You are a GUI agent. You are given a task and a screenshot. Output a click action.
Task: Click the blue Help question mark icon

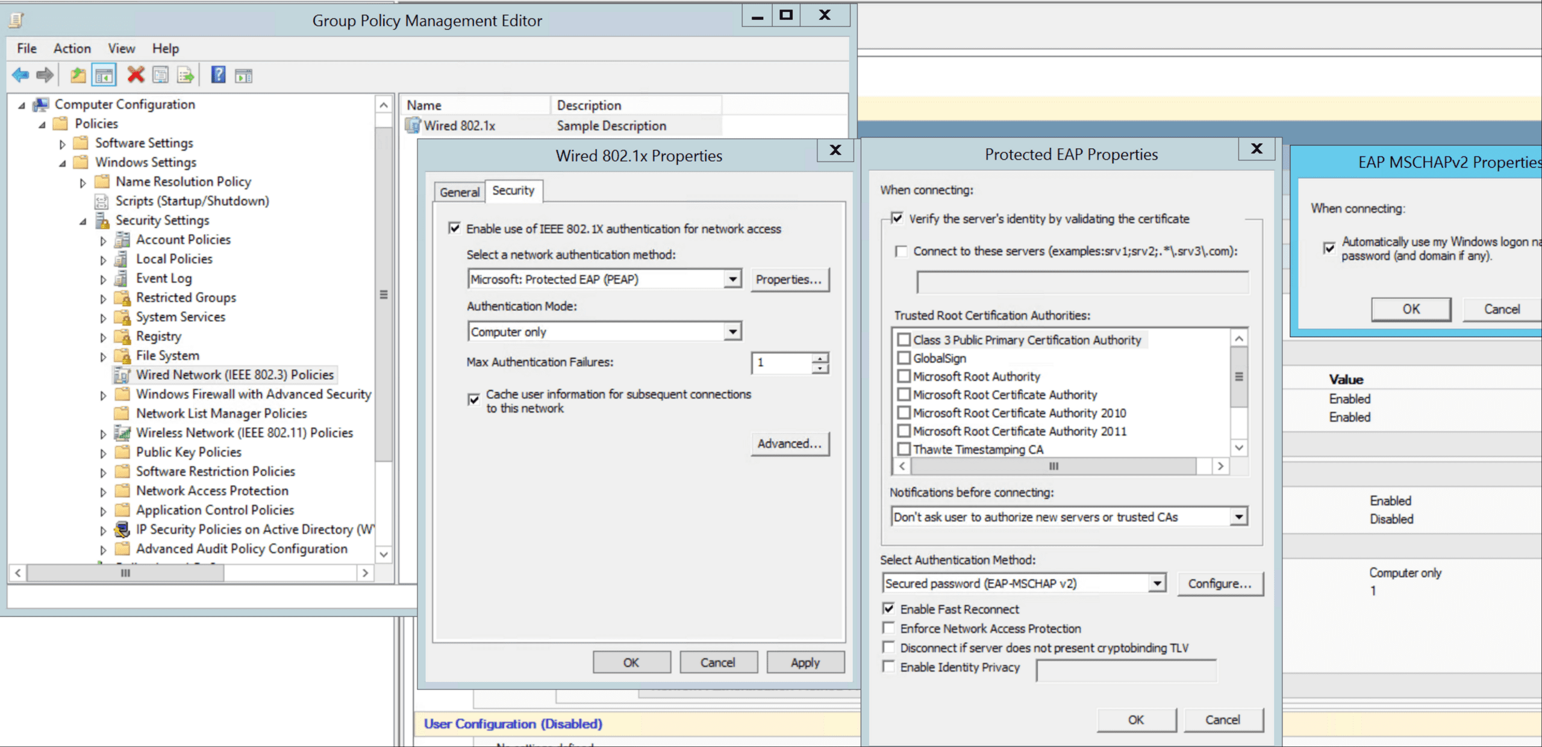(x=218, y=75)
